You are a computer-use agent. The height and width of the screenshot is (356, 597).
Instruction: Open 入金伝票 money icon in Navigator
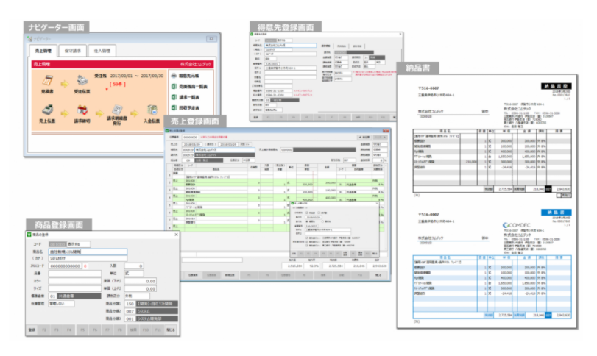(152, 110)
